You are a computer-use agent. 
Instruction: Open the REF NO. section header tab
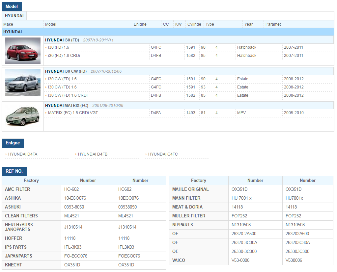tap(14, 171)
